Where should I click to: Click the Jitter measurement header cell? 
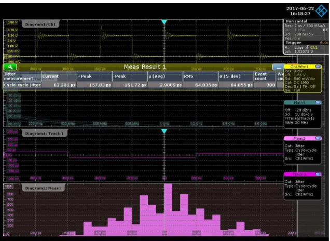(x=22, y=76)
